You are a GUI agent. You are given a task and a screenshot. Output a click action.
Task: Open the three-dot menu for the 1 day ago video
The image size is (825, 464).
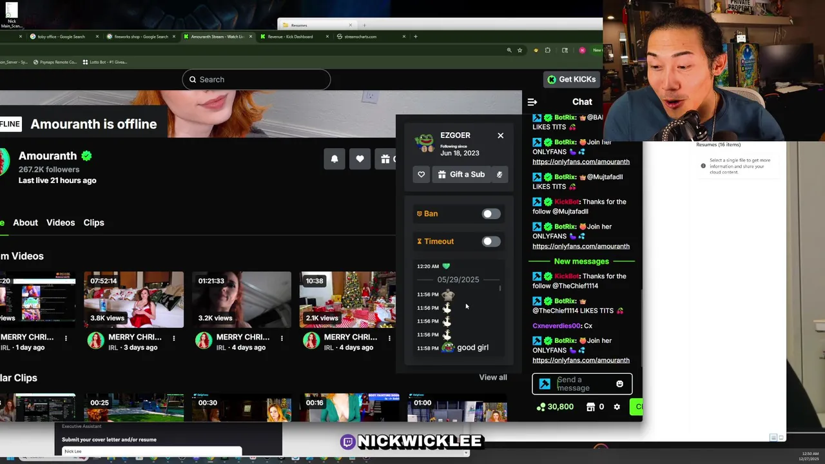pos(66,338)
